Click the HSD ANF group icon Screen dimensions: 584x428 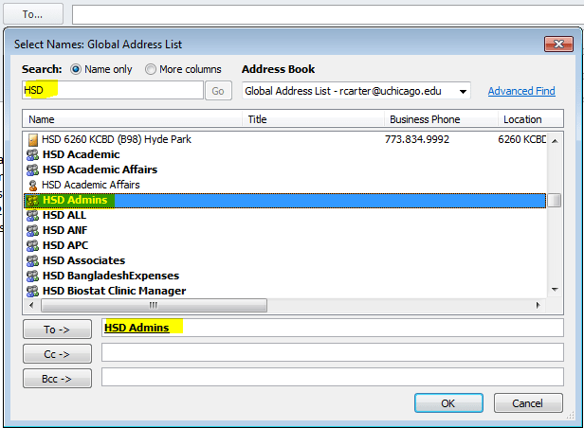click(32, 230)
